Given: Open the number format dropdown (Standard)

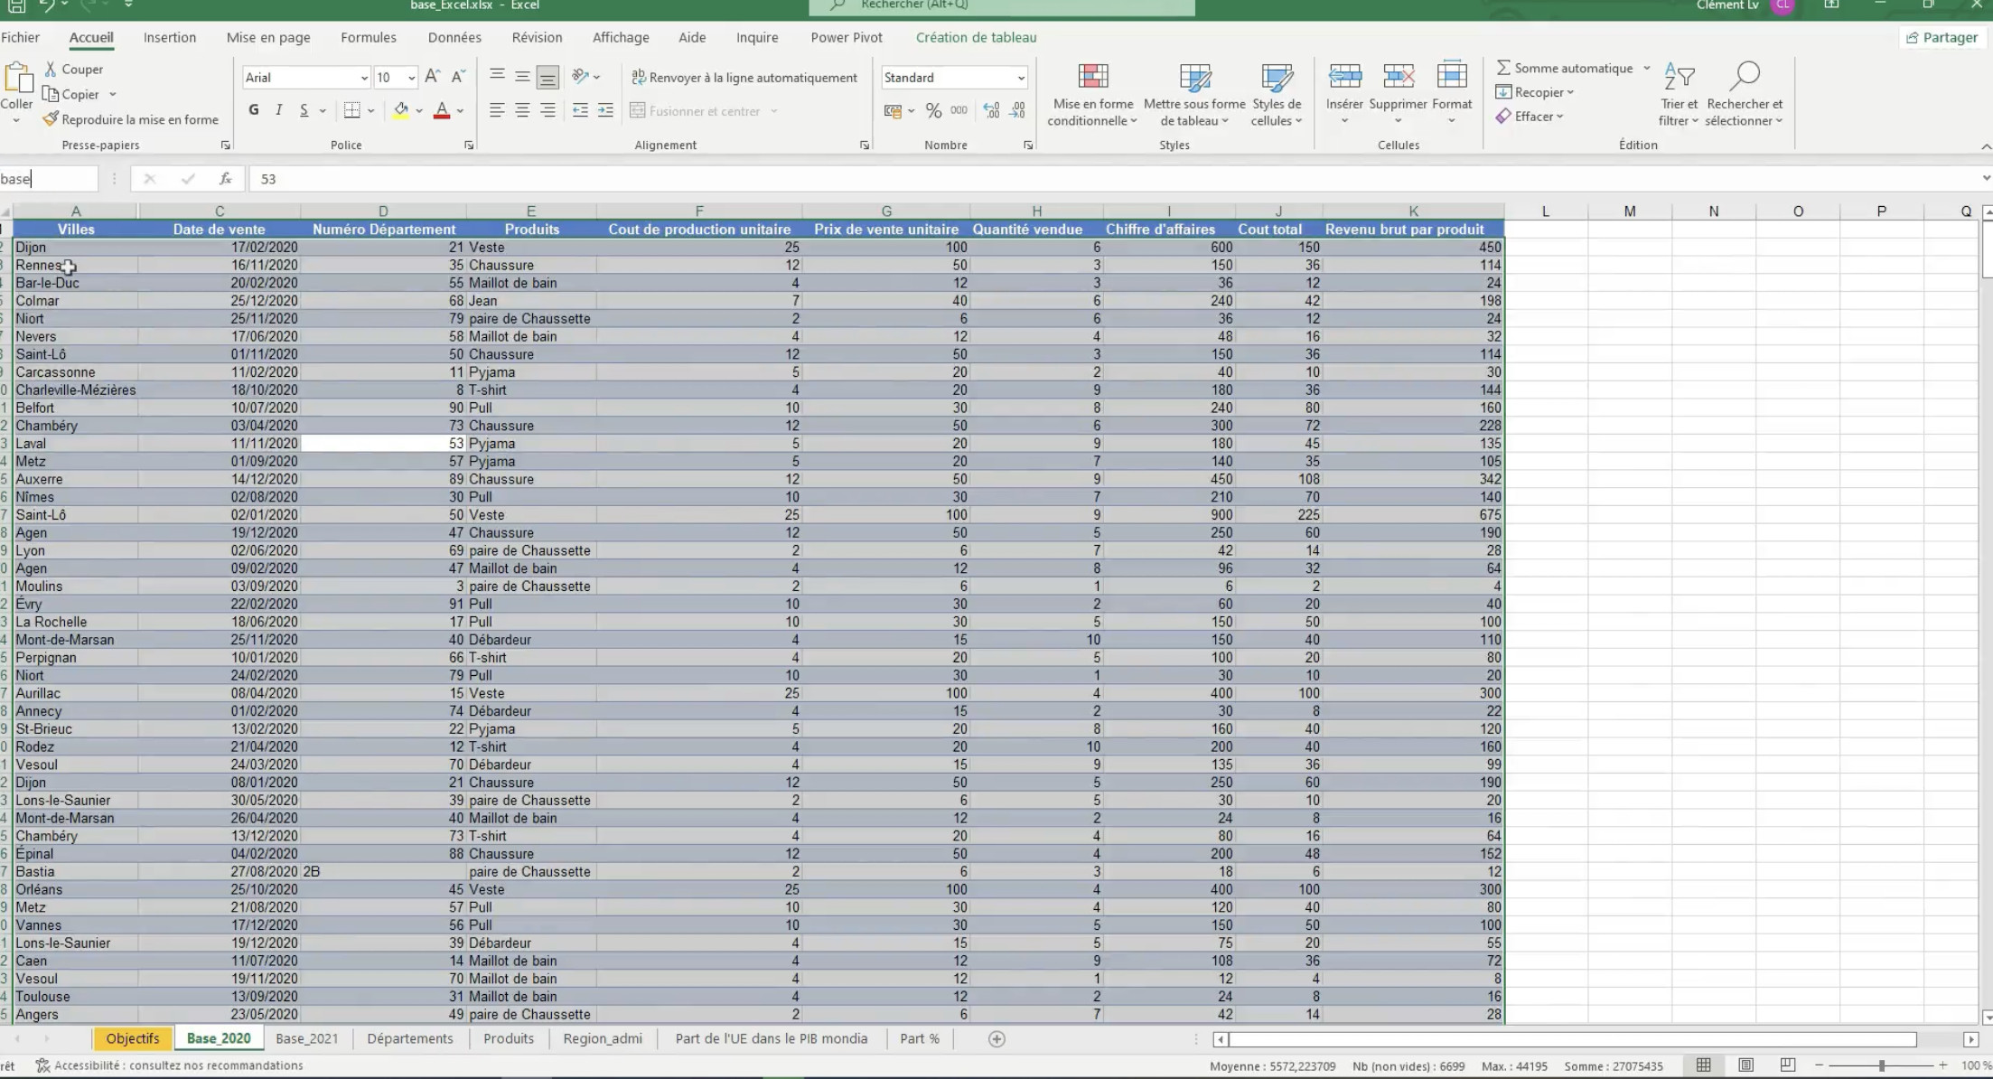Looking at the screenshot, I should (x=1021, y=78).
